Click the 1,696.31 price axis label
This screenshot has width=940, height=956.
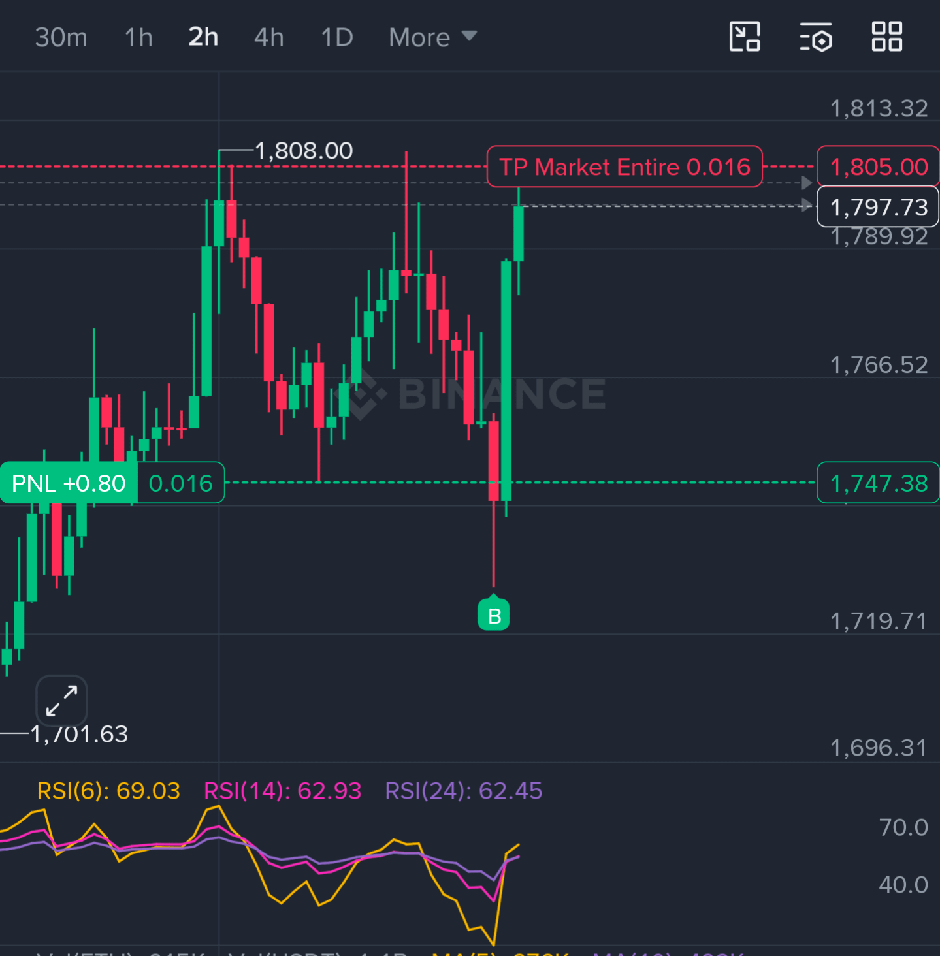[x=879, y=748]
